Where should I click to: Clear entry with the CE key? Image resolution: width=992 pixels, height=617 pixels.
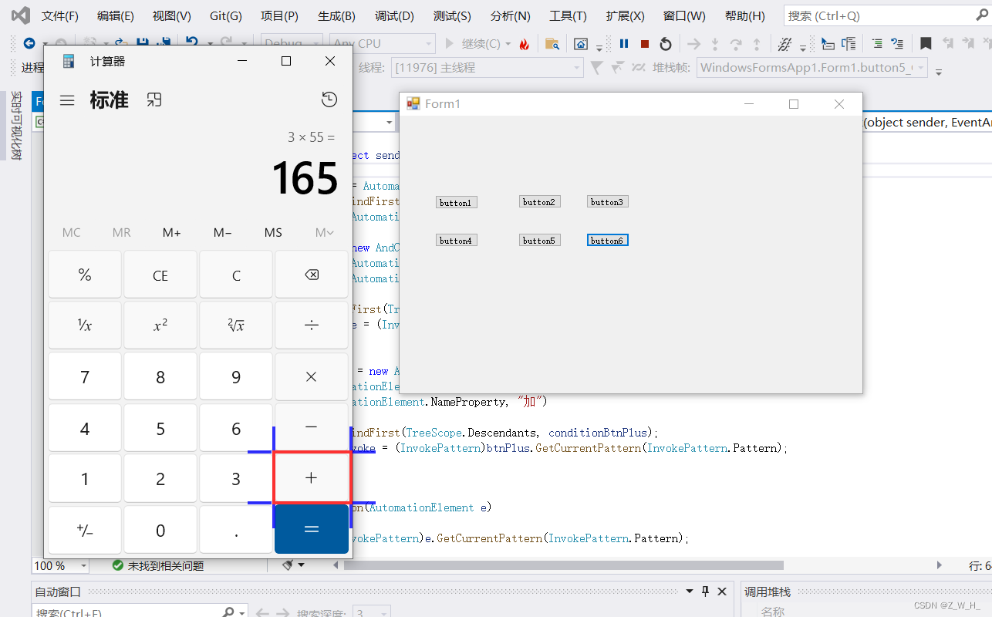(x=160, y=275)
